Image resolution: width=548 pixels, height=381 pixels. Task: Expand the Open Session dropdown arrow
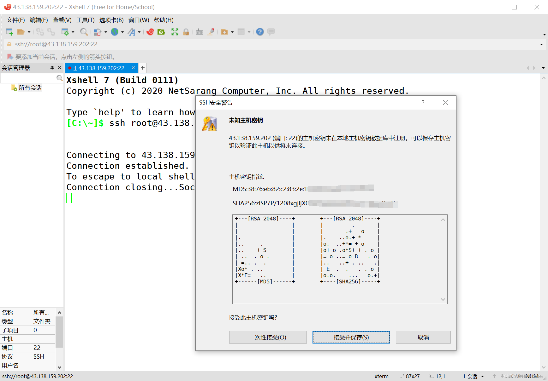tap(29, 32)
